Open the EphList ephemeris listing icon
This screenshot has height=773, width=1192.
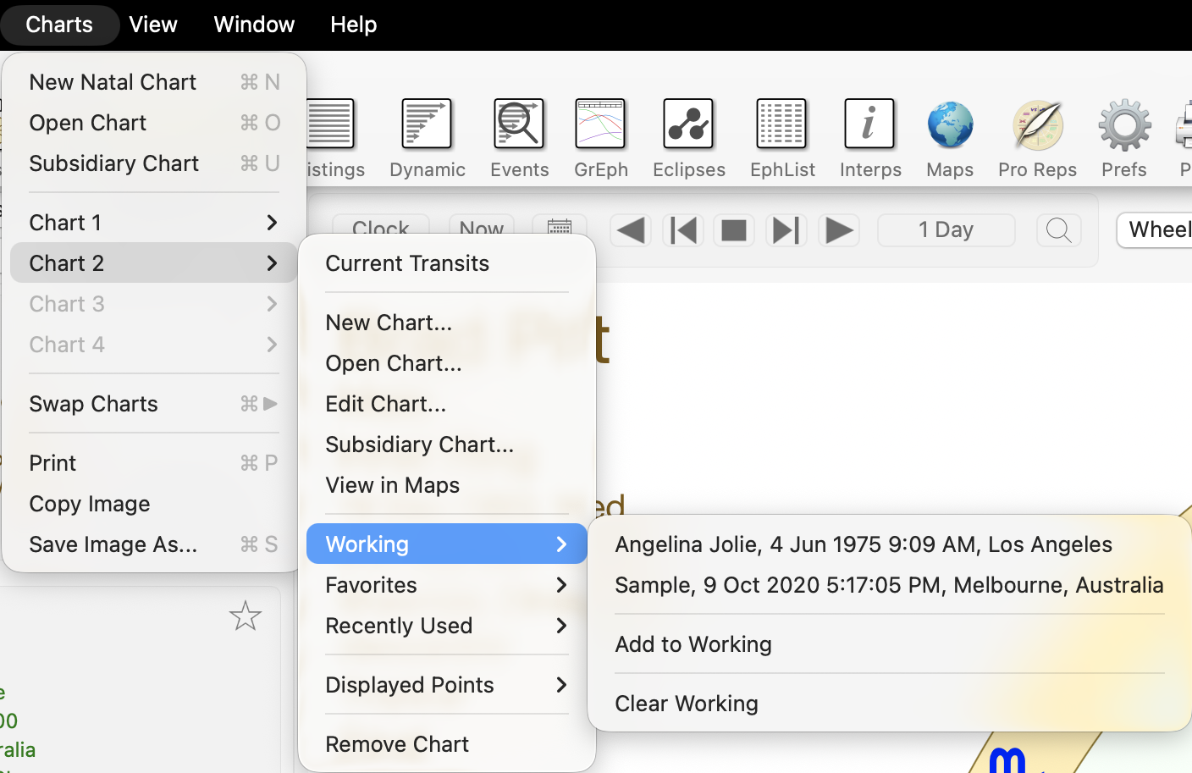coord(781,124)
